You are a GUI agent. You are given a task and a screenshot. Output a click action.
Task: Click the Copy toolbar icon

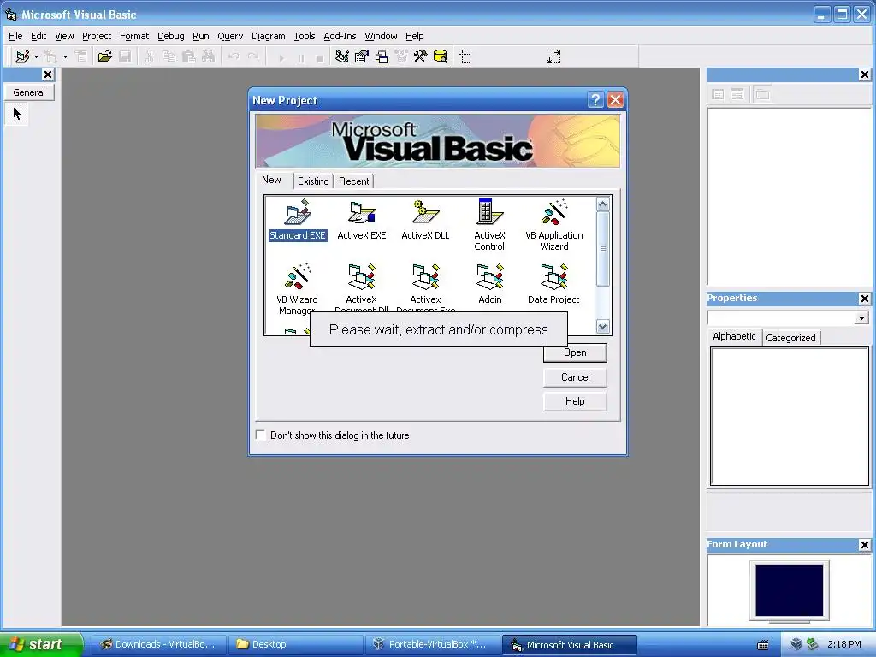(169, 56)
